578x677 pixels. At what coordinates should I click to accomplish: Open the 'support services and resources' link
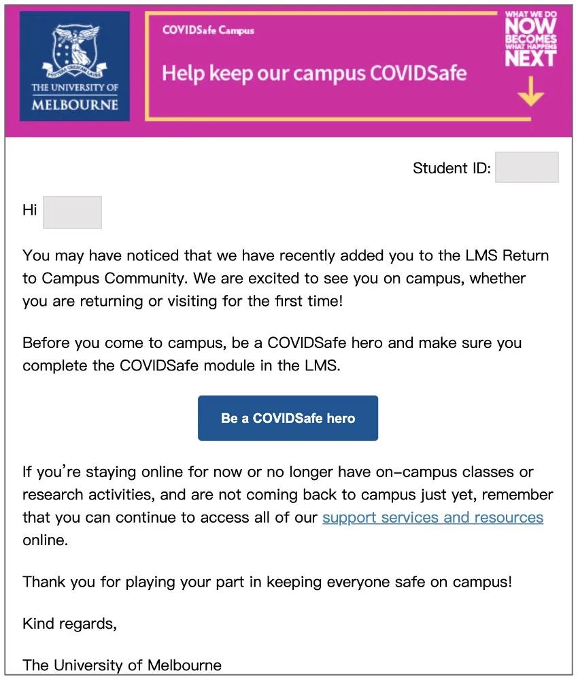pyautogui.click(x=432, y=517)
